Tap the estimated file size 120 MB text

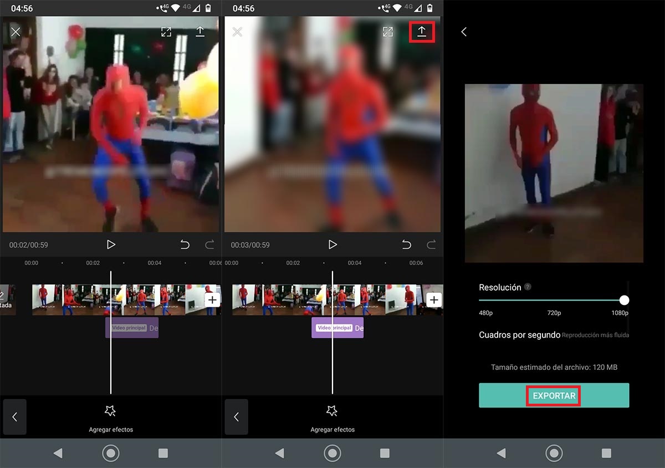pyautogui.click(x=554, y=367)
